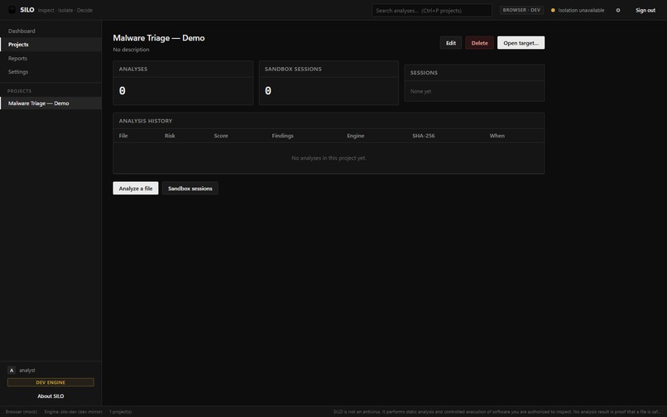Click '1 project(s)' in the status bar

(120, 411)
